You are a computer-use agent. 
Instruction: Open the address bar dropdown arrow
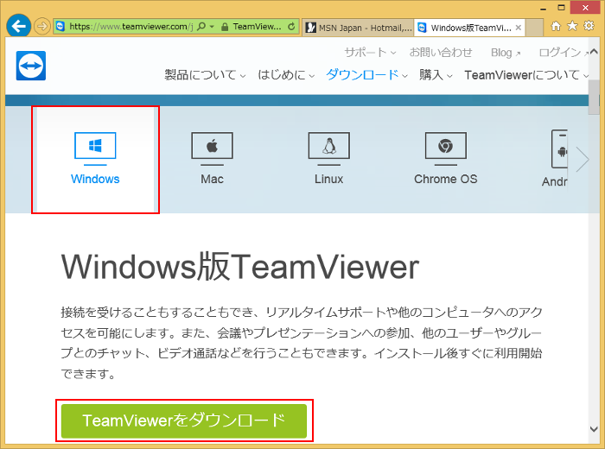tap(212, 27)
